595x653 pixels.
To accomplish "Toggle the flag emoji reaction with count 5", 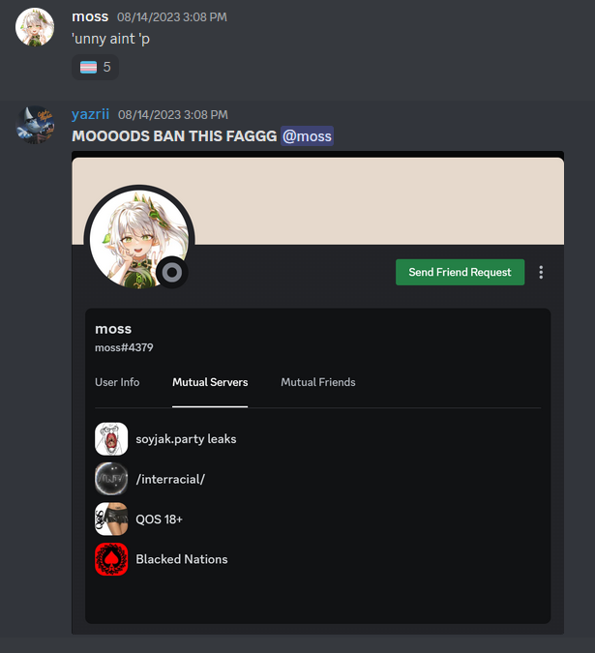I will pyautogui.click(x=96, y=67).
